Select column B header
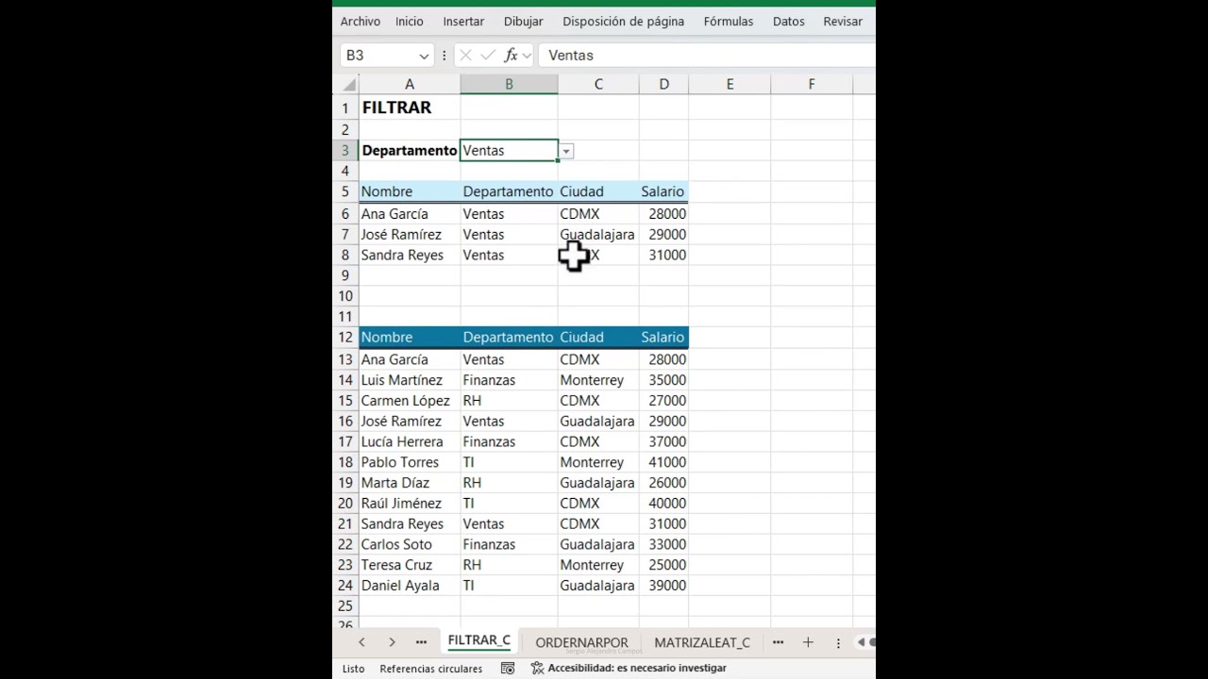Viewport: 1208px width, 679px height. tap(509, 85)
